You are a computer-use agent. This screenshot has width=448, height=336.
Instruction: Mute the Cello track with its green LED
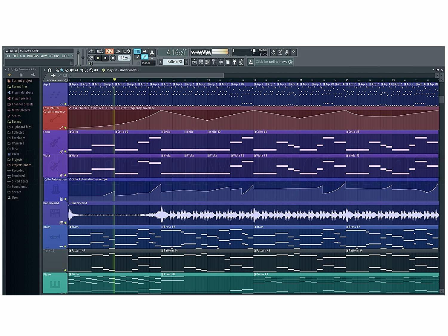click(65, 152)
